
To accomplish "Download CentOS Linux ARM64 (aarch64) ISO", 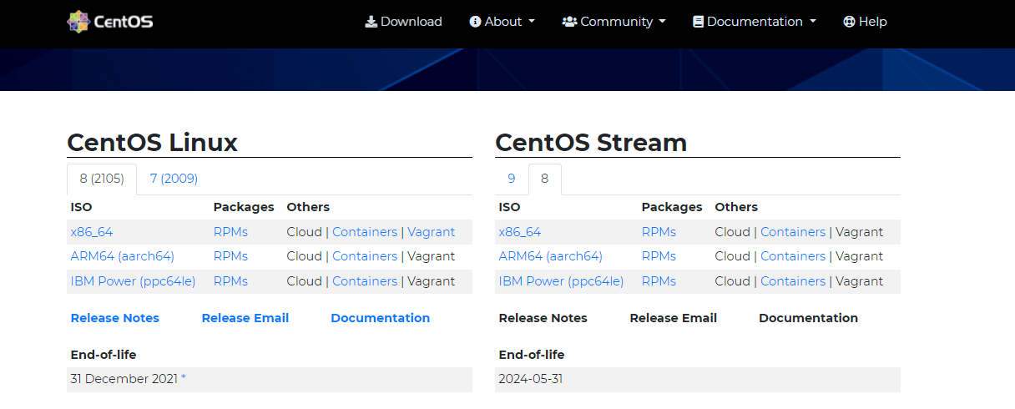I will tap(123, 256).
